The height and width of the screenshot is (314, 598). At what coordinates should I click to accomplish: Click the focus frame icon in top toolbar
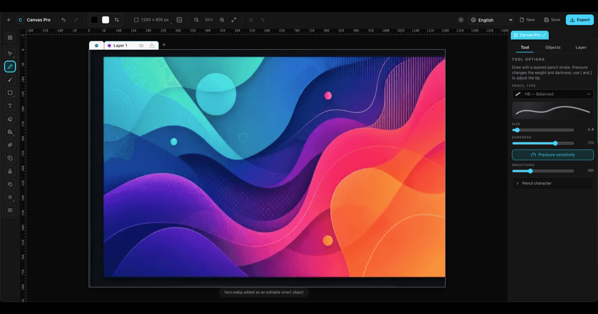pyautogui.click(x=251, y=20)
